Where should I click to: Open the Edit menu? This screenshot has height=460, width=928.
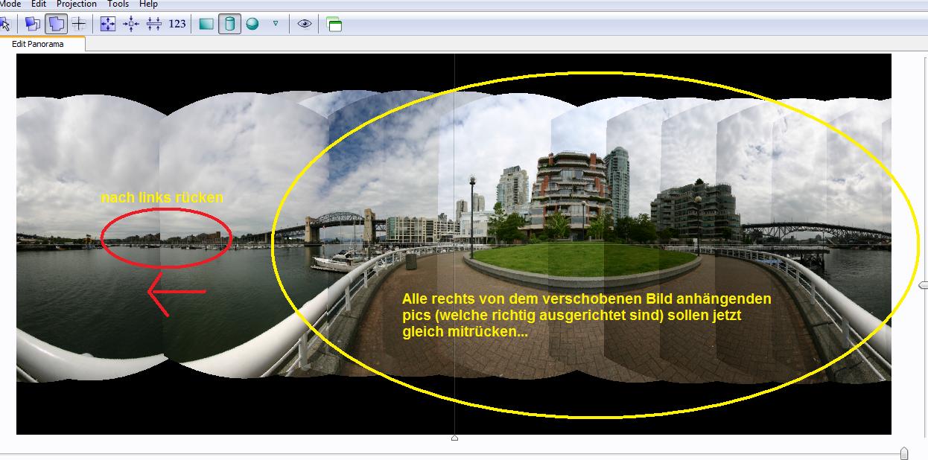[x=39, y=4]
